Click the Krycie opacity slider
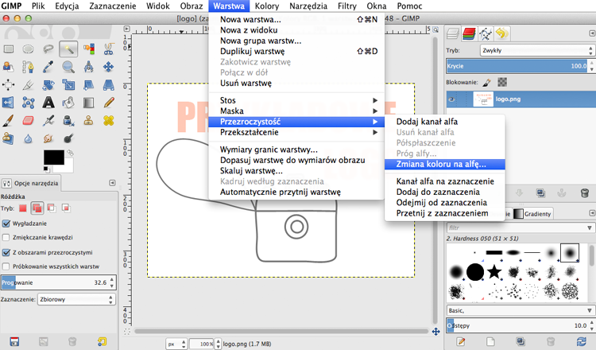The height and width of the screenshot is (350, 596). pyautogui.click(x=517, y=66)
